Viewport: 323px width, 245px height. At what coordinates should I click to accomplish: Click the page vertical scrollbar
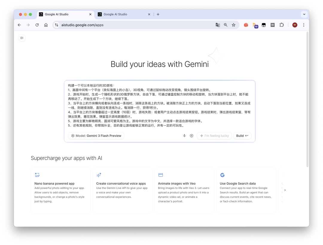point(307,99)
